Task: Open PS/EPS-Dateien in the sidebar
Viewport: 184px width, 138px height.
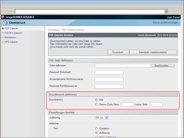Action: coord(13,33)
